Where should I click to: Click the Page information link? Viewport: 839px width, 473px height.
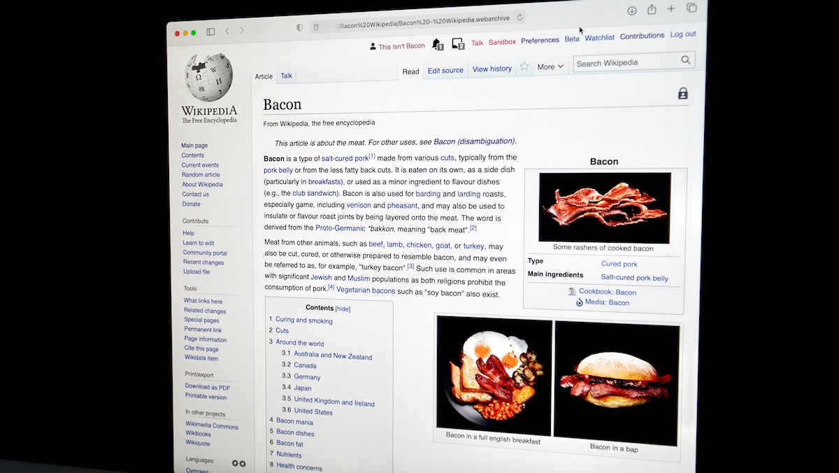[206, 339]
